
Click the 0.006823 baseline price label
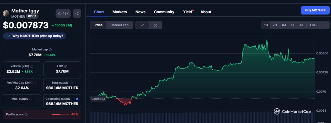point(98,98)
